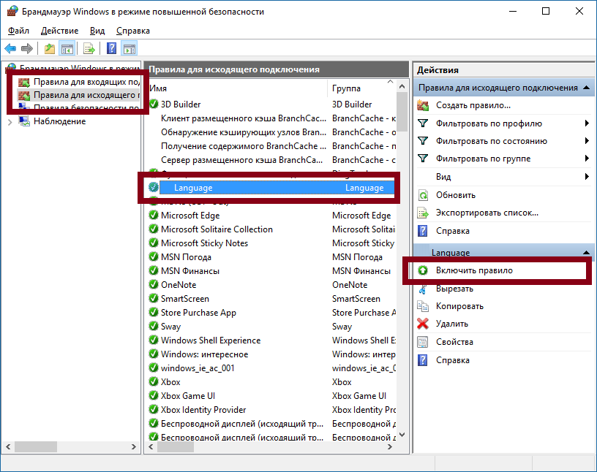Open the Вид menu in the menu bar
597x472 pixels.
[97, 31]
